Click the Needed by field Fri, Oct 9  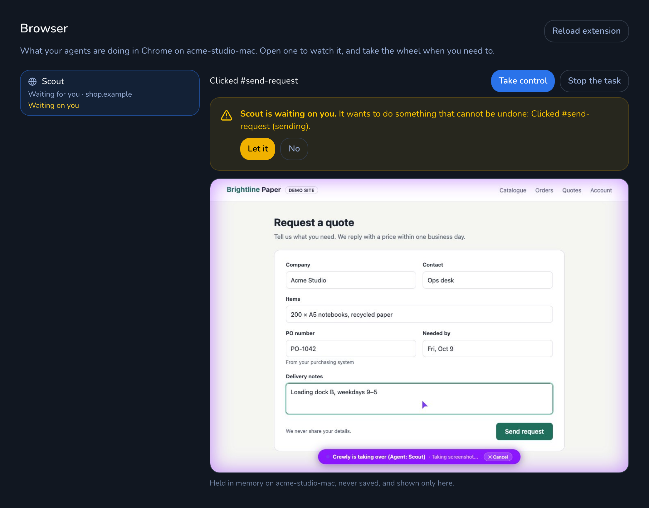[487, 348]
